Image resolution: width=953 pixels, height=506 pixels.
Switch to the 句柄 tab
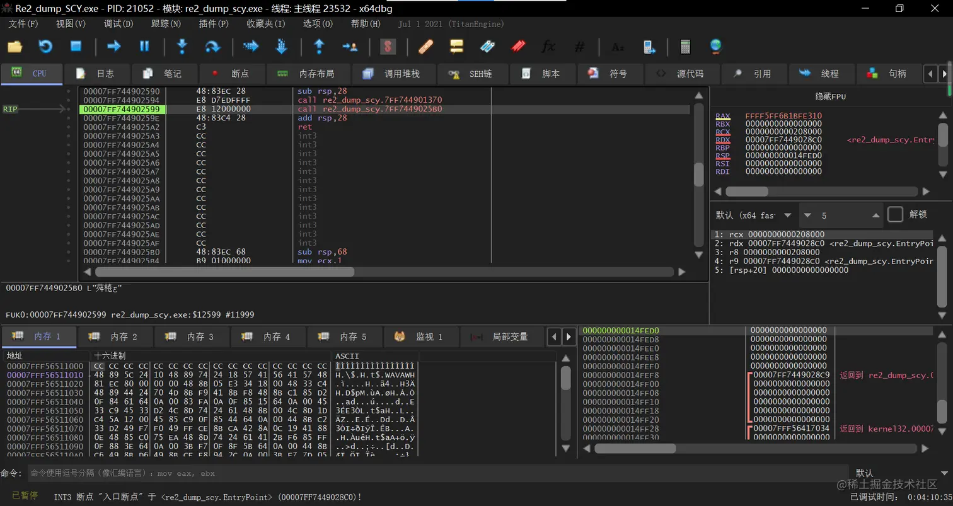tap(887, 74)
